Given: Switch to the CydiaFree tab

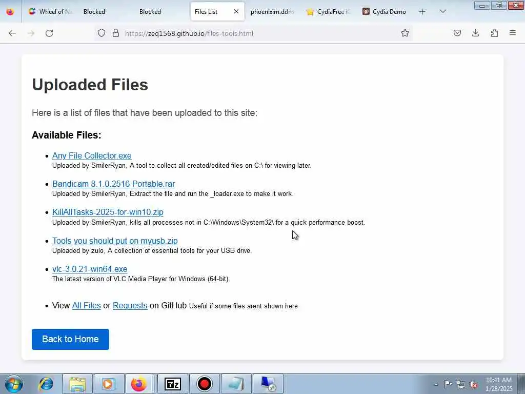Looking at the screenshot, I should (328, 12).
